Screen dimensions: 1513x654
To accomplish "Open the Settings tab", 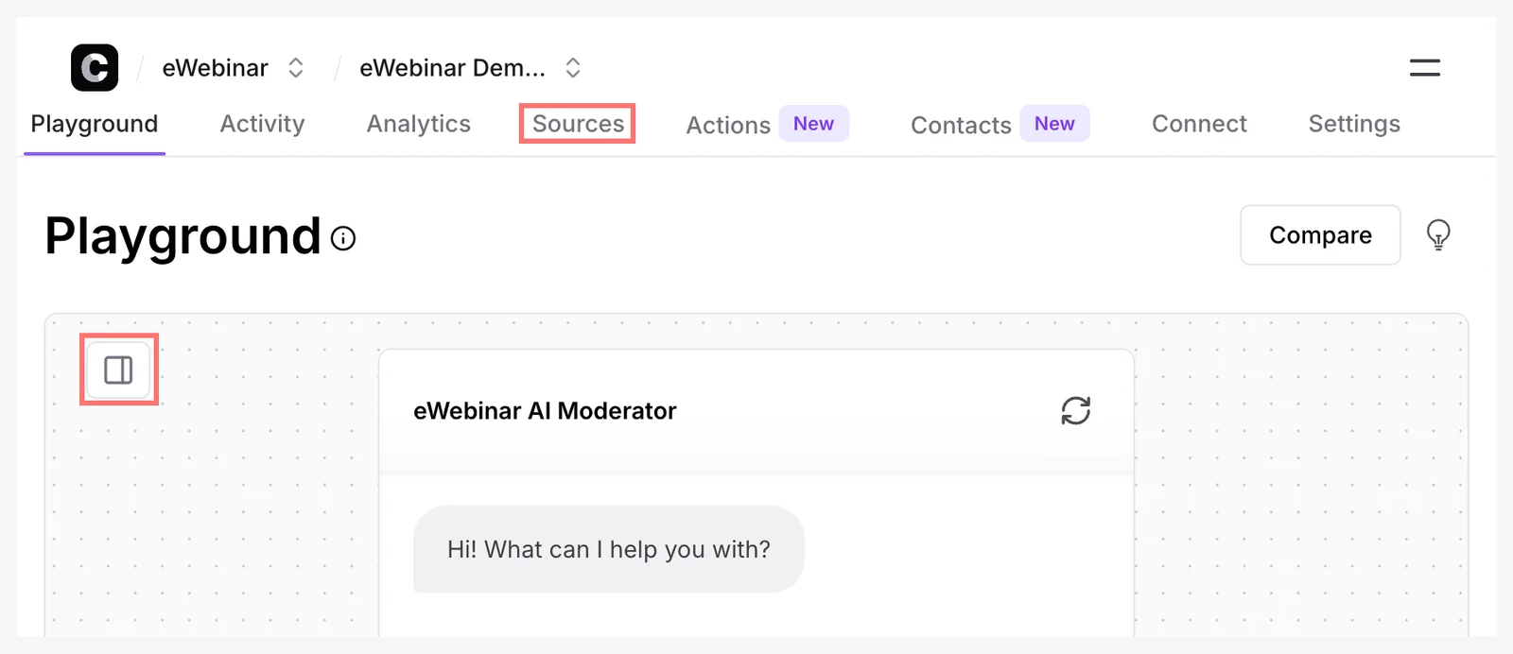I will [x=1354, y=124].
